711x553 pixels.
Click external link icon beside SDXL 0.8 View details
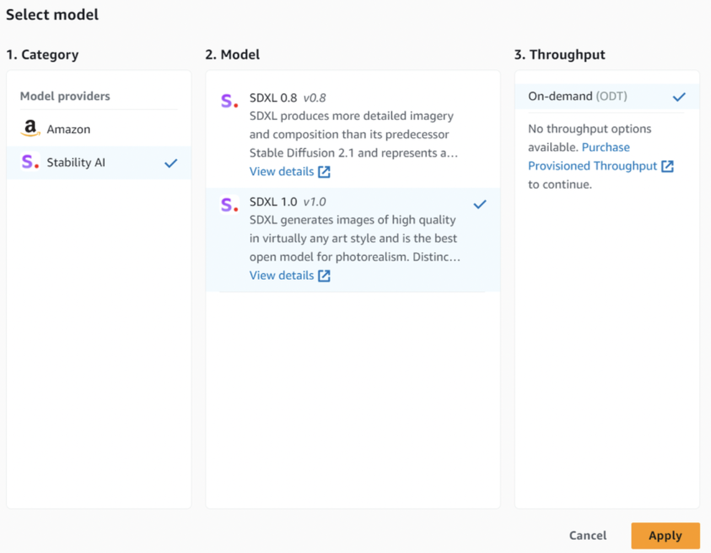[324, 172]
